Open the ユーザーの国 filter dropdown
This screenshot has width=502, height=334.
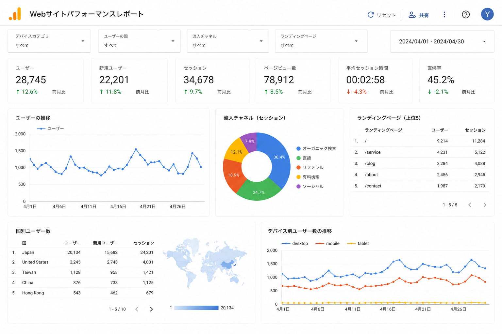click(x=139, y=41)
